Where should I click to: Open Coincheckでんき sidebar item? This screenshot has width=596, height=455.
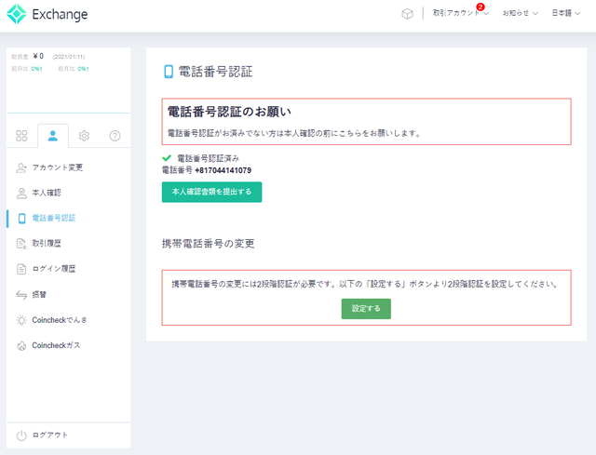click(69, 320)
